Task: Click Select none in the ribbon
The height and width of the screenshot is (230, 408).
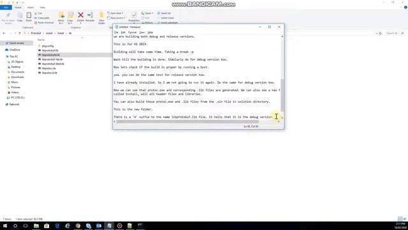Action: pos(165,18)
